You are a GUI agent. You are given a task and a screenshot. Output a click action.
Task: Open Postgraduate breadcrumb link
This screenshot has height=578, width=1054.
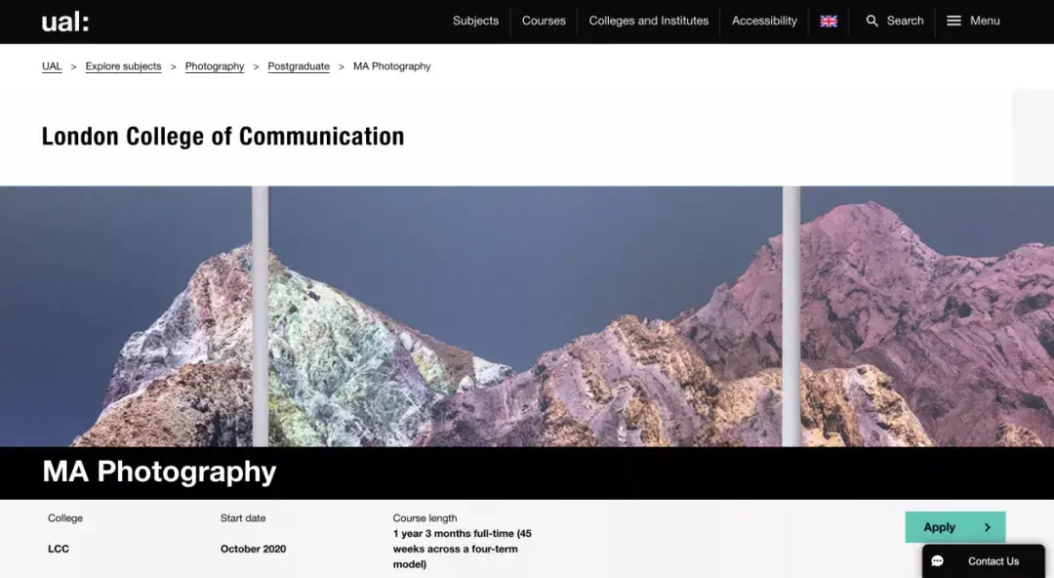(299, 66)
